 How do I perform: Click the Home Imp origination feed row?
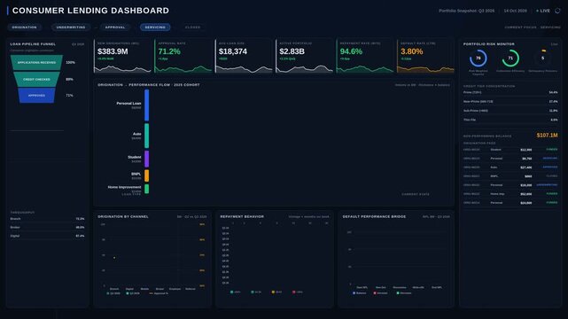click(510, 194)
